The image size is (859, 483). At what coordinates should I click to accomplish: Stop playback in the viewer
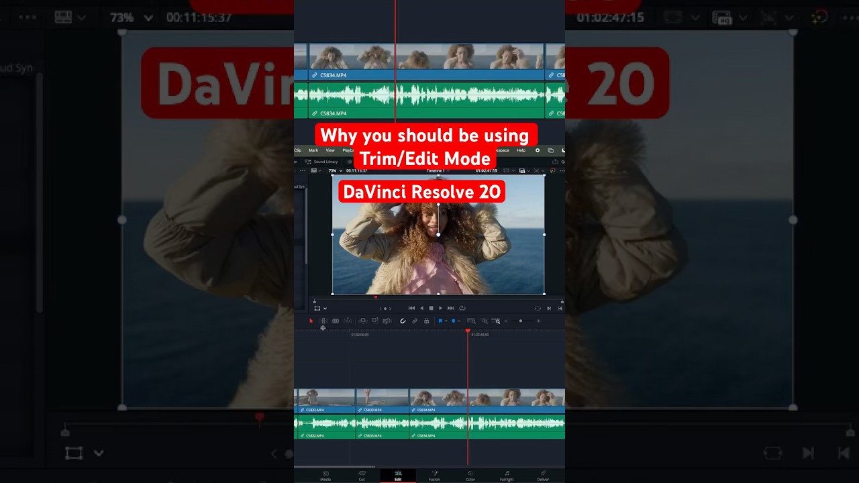[x=431, y=308]
